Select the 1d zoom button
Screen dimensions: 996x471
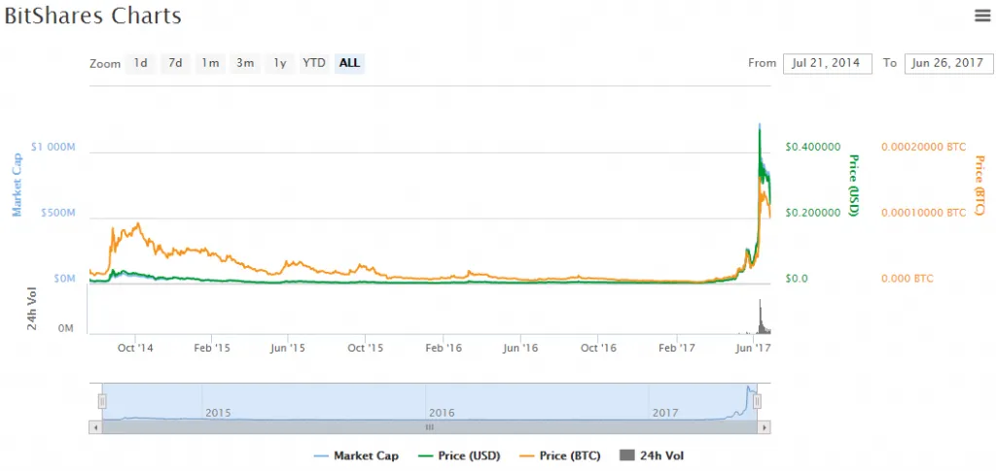pos(140,63)
